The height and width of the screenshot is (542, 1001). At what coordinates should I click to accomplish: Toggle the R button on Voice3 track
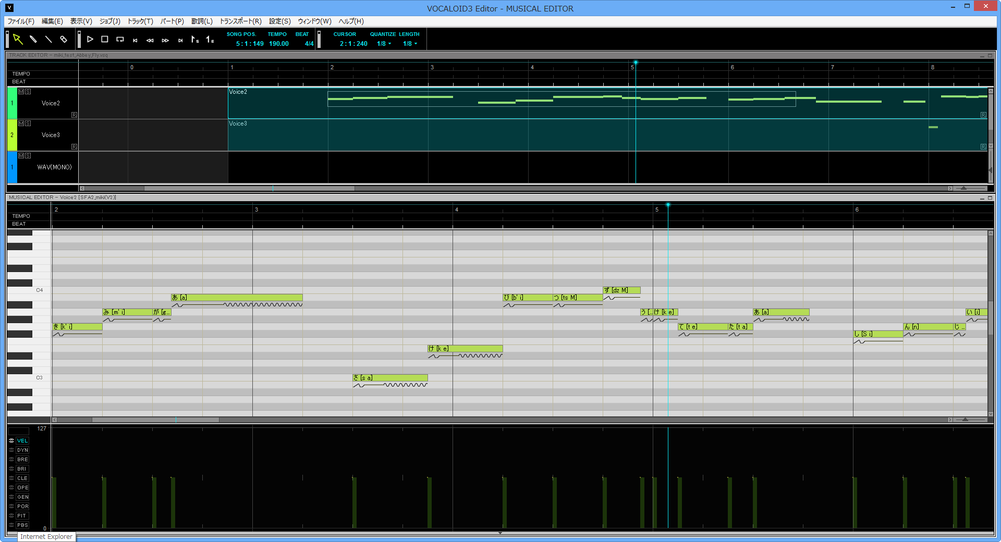tap(74, 147)
